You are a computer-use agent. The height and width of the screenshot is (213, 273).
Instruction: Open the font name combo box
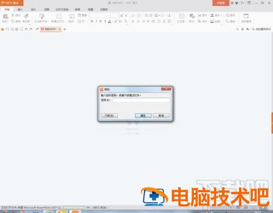click(x=100, y=15)
